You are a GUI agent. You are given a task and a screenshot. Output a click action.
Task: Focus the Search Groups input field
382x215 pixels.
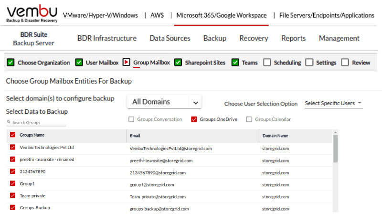click(37, 122)
